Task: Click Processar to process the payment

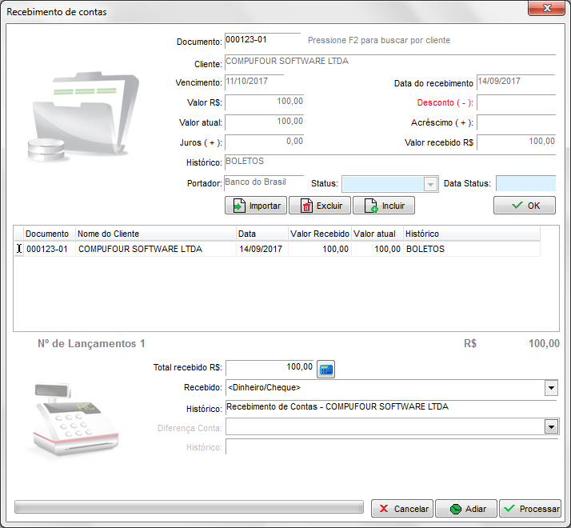Action: pyautogui.click(x=530, y=509)
